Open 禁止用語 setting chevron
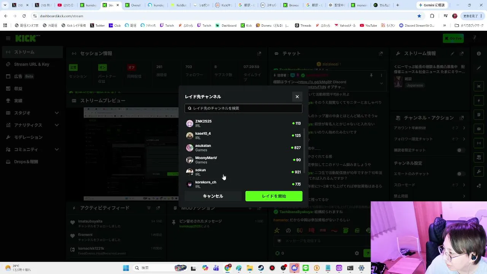The width and height of the screenshot is (487, 274). pyautogui.click(x=464, y=196)
